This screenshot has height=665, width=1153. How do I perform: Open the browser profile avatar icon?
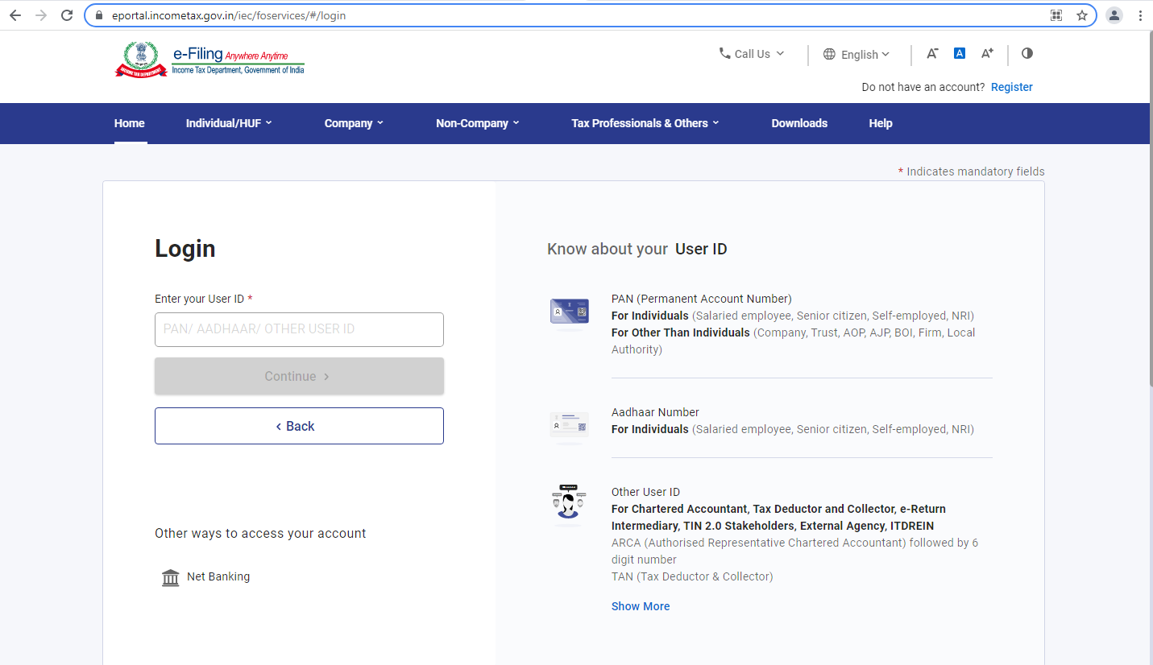point(1114,15)
